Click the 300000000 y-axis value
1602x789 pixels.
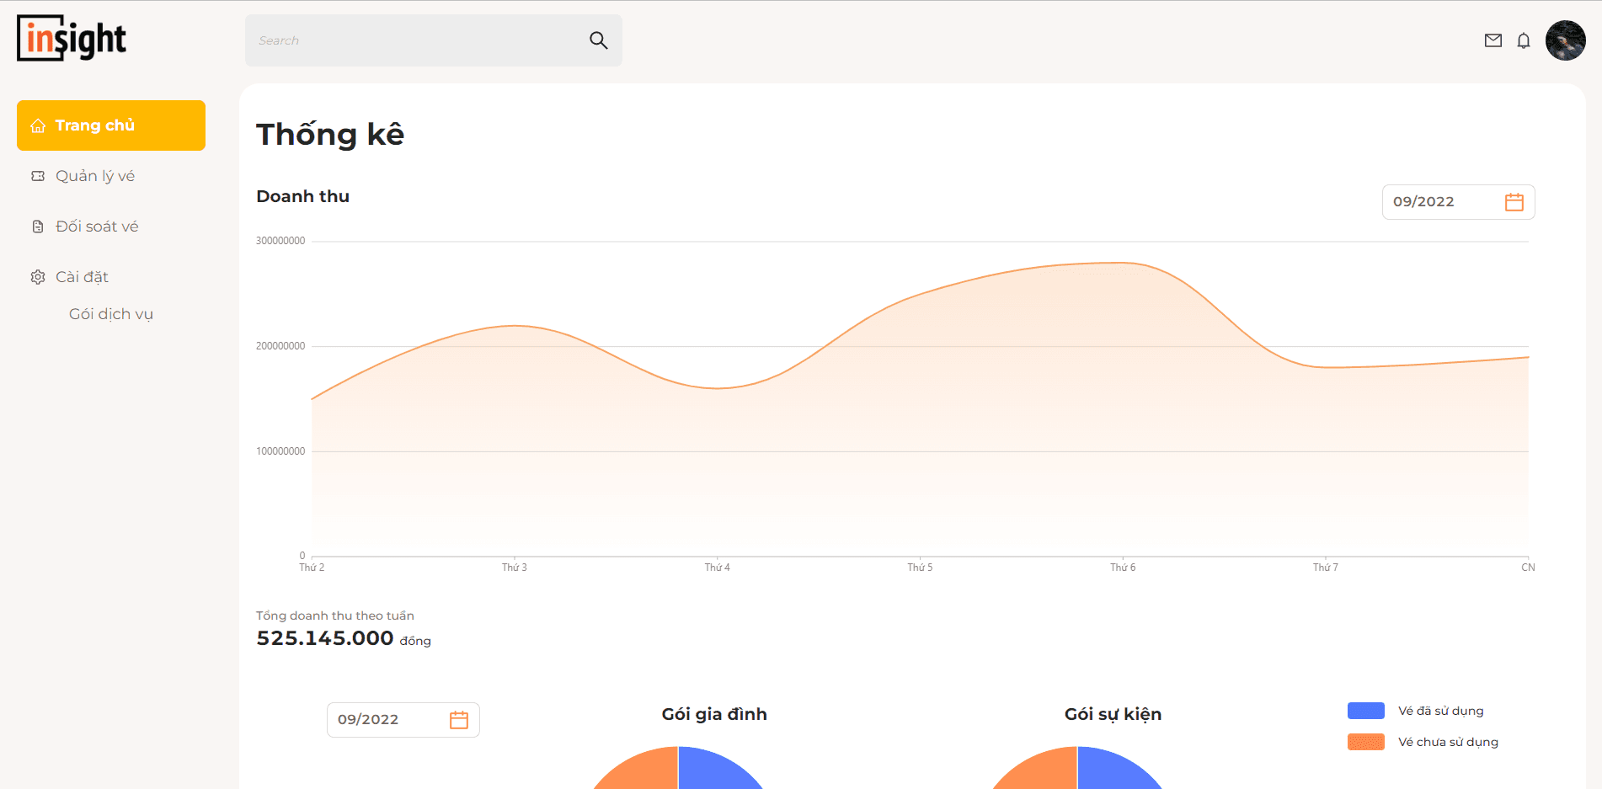pyautogui.click(x=280, y=241)
